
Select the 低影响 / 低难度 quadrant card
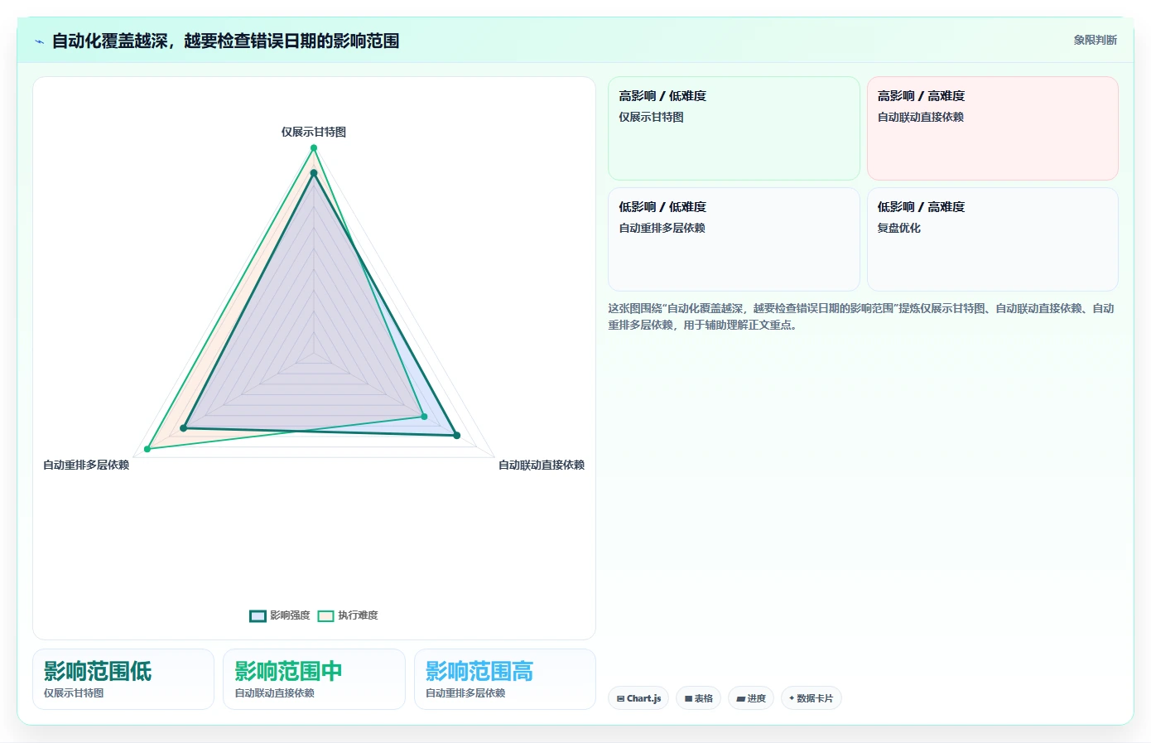tap(734, 239)
